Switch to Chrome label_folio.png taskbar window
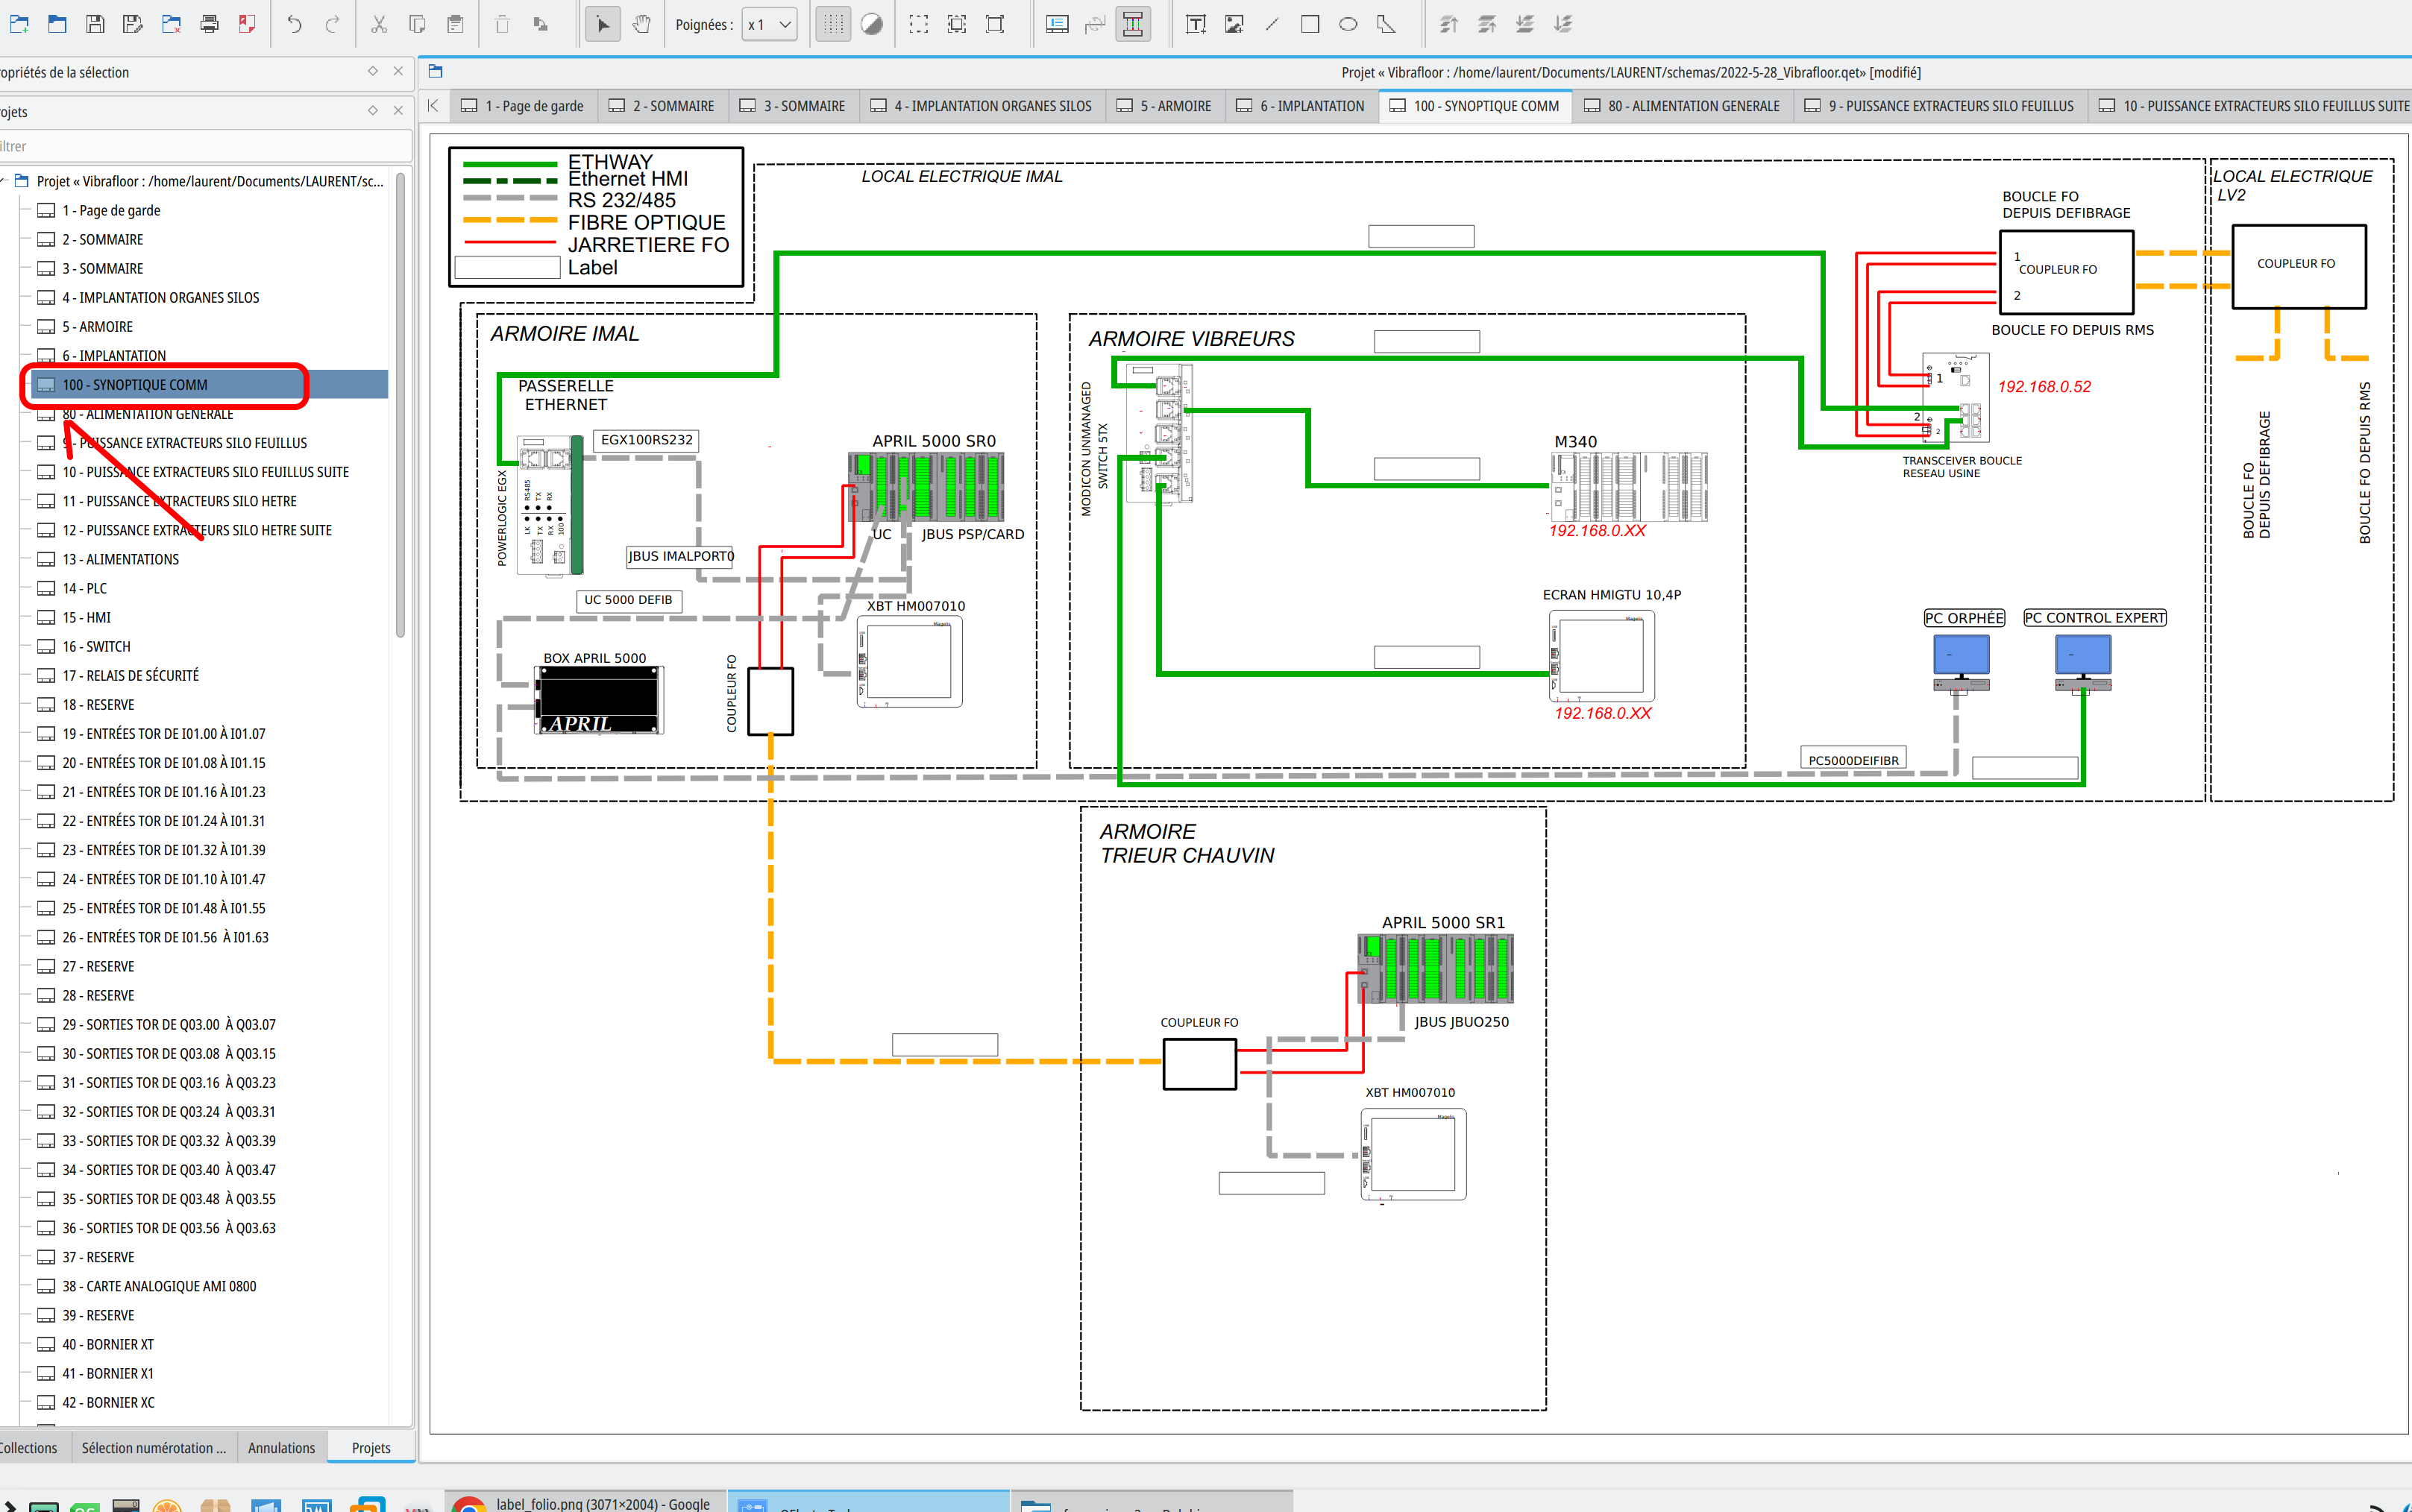This screenshot has height=1512, width=2412. tap(584, 1502)
